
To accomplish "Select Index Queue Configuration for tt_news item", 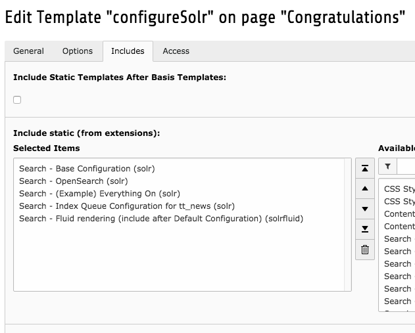I will click(x=127, y=206).
